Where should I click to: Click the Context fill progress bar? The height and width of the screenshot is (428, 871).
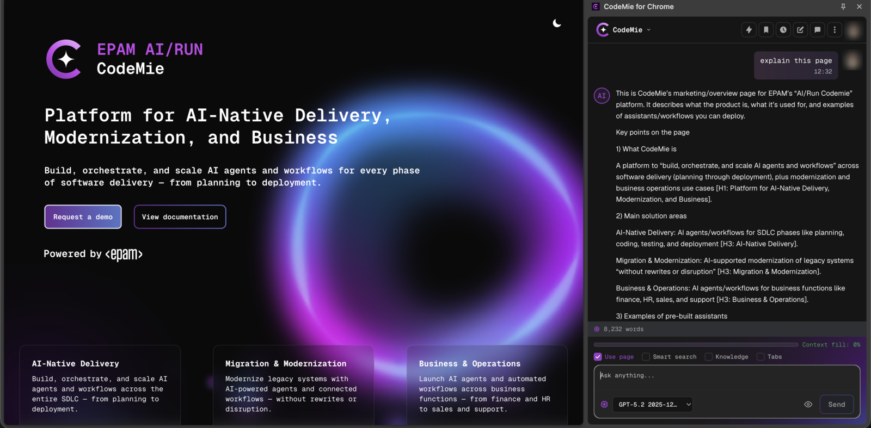(x=696, y=344)
